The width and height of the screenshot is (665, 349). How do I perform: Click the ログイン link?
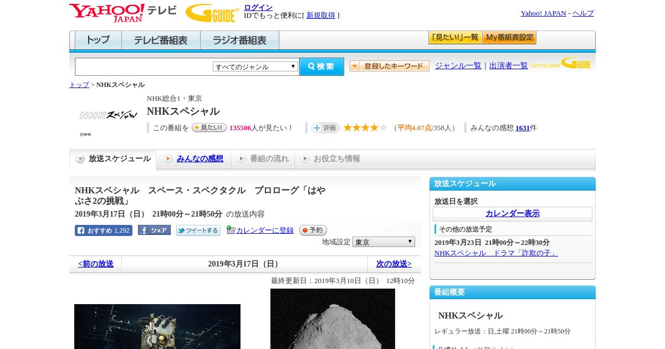pyautogui.click(x=258, y=7)
